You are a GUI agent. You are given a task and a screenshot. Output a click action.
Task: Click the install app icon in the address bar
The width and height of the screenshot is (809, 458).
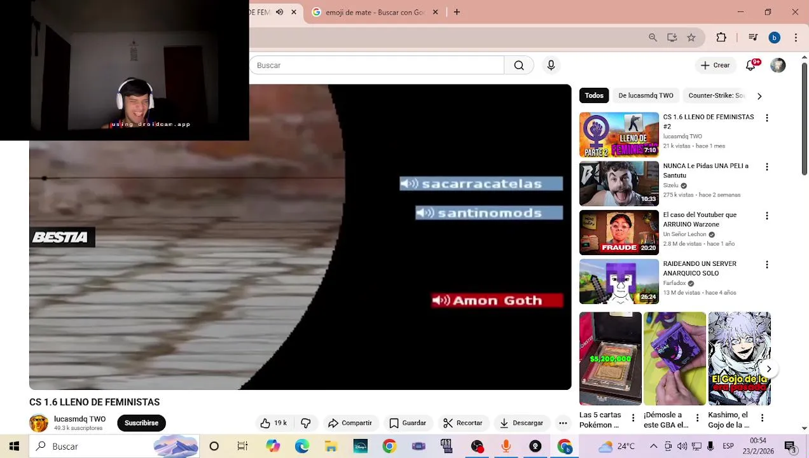click(x=672, y=38)
